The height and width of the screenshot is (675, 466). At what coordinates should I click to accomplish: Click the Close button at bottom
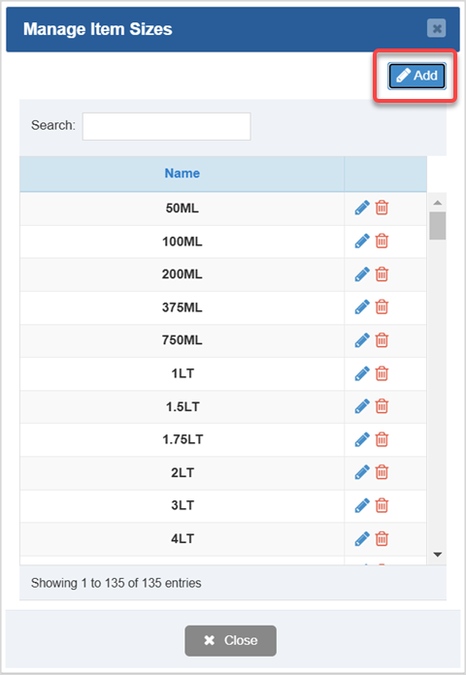231,640
